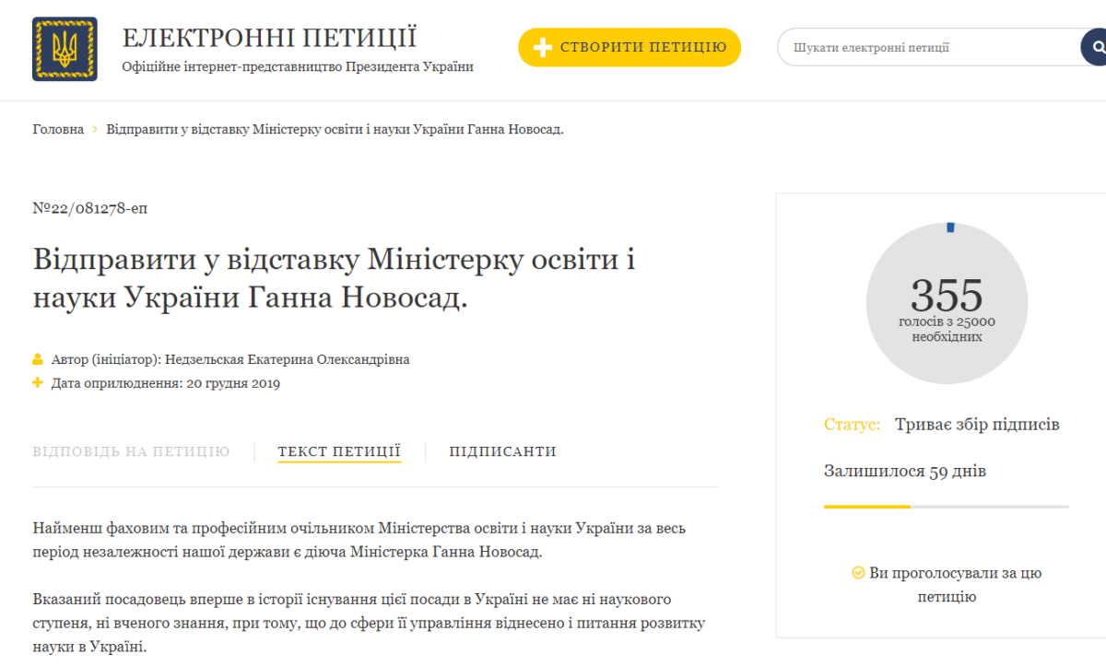Click the circular vote counter showing 355
The image size is (1106, 666).
947,302
